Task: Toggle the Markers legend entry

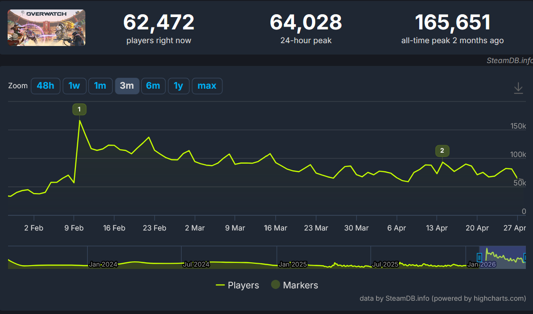Action: [294, 285]
